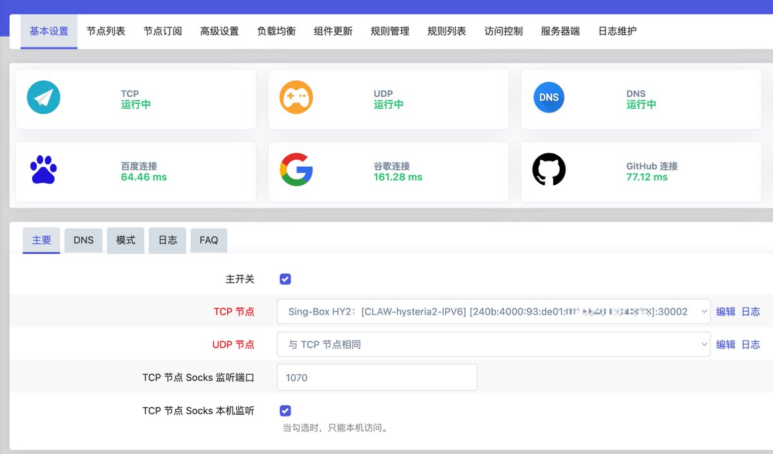The image size is (773, 454).
Task: Open the UDP 节点 dropdown
Action: click(x=493, y=345)
